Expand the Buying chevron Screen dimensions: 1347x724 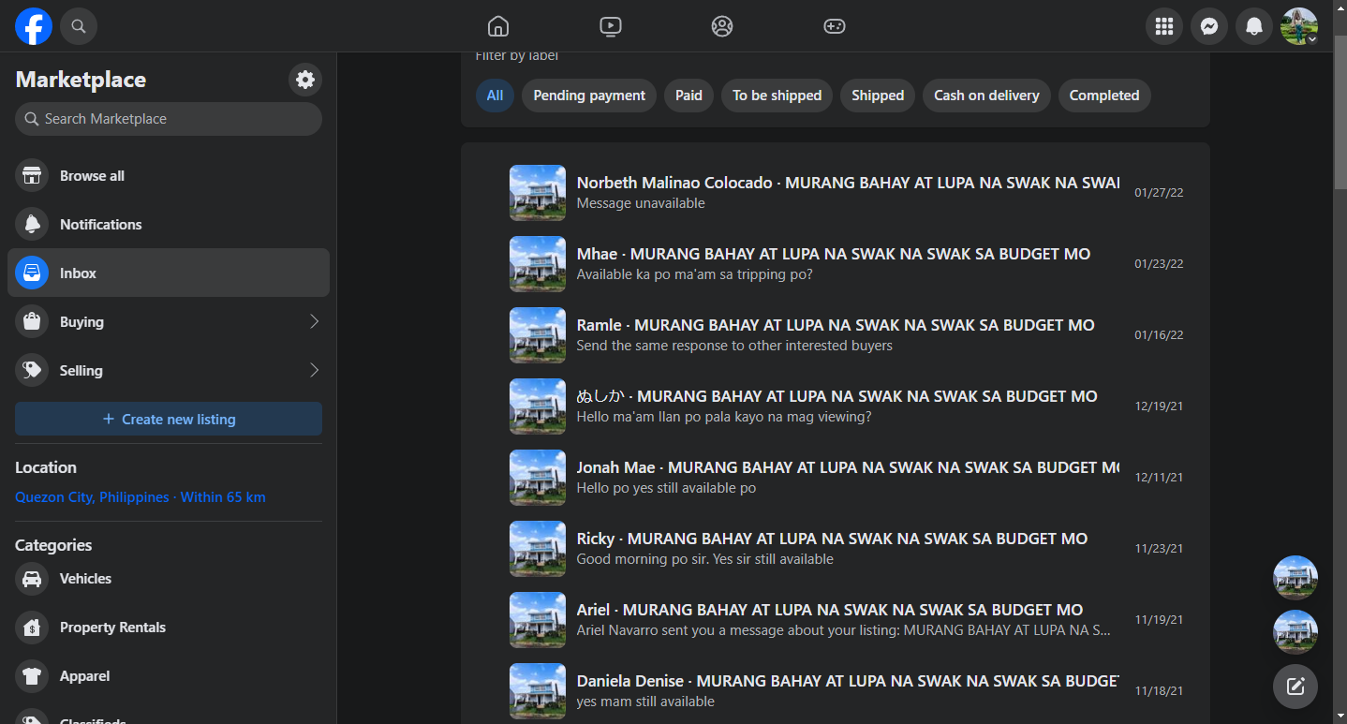click(314, 321)
